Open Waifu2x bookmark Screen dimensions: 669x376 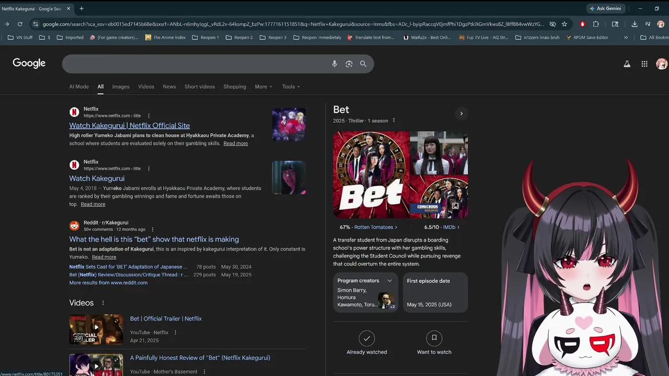(x=427, y=38)
